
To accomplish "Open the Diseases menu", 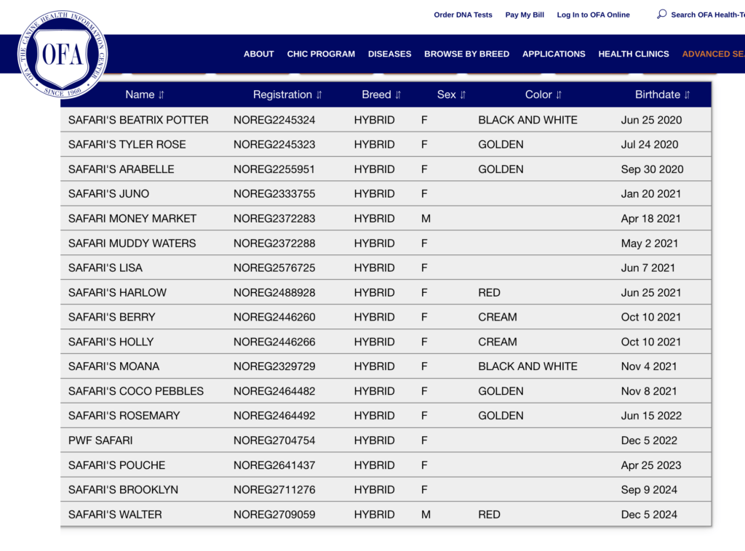I will point(390,54).
